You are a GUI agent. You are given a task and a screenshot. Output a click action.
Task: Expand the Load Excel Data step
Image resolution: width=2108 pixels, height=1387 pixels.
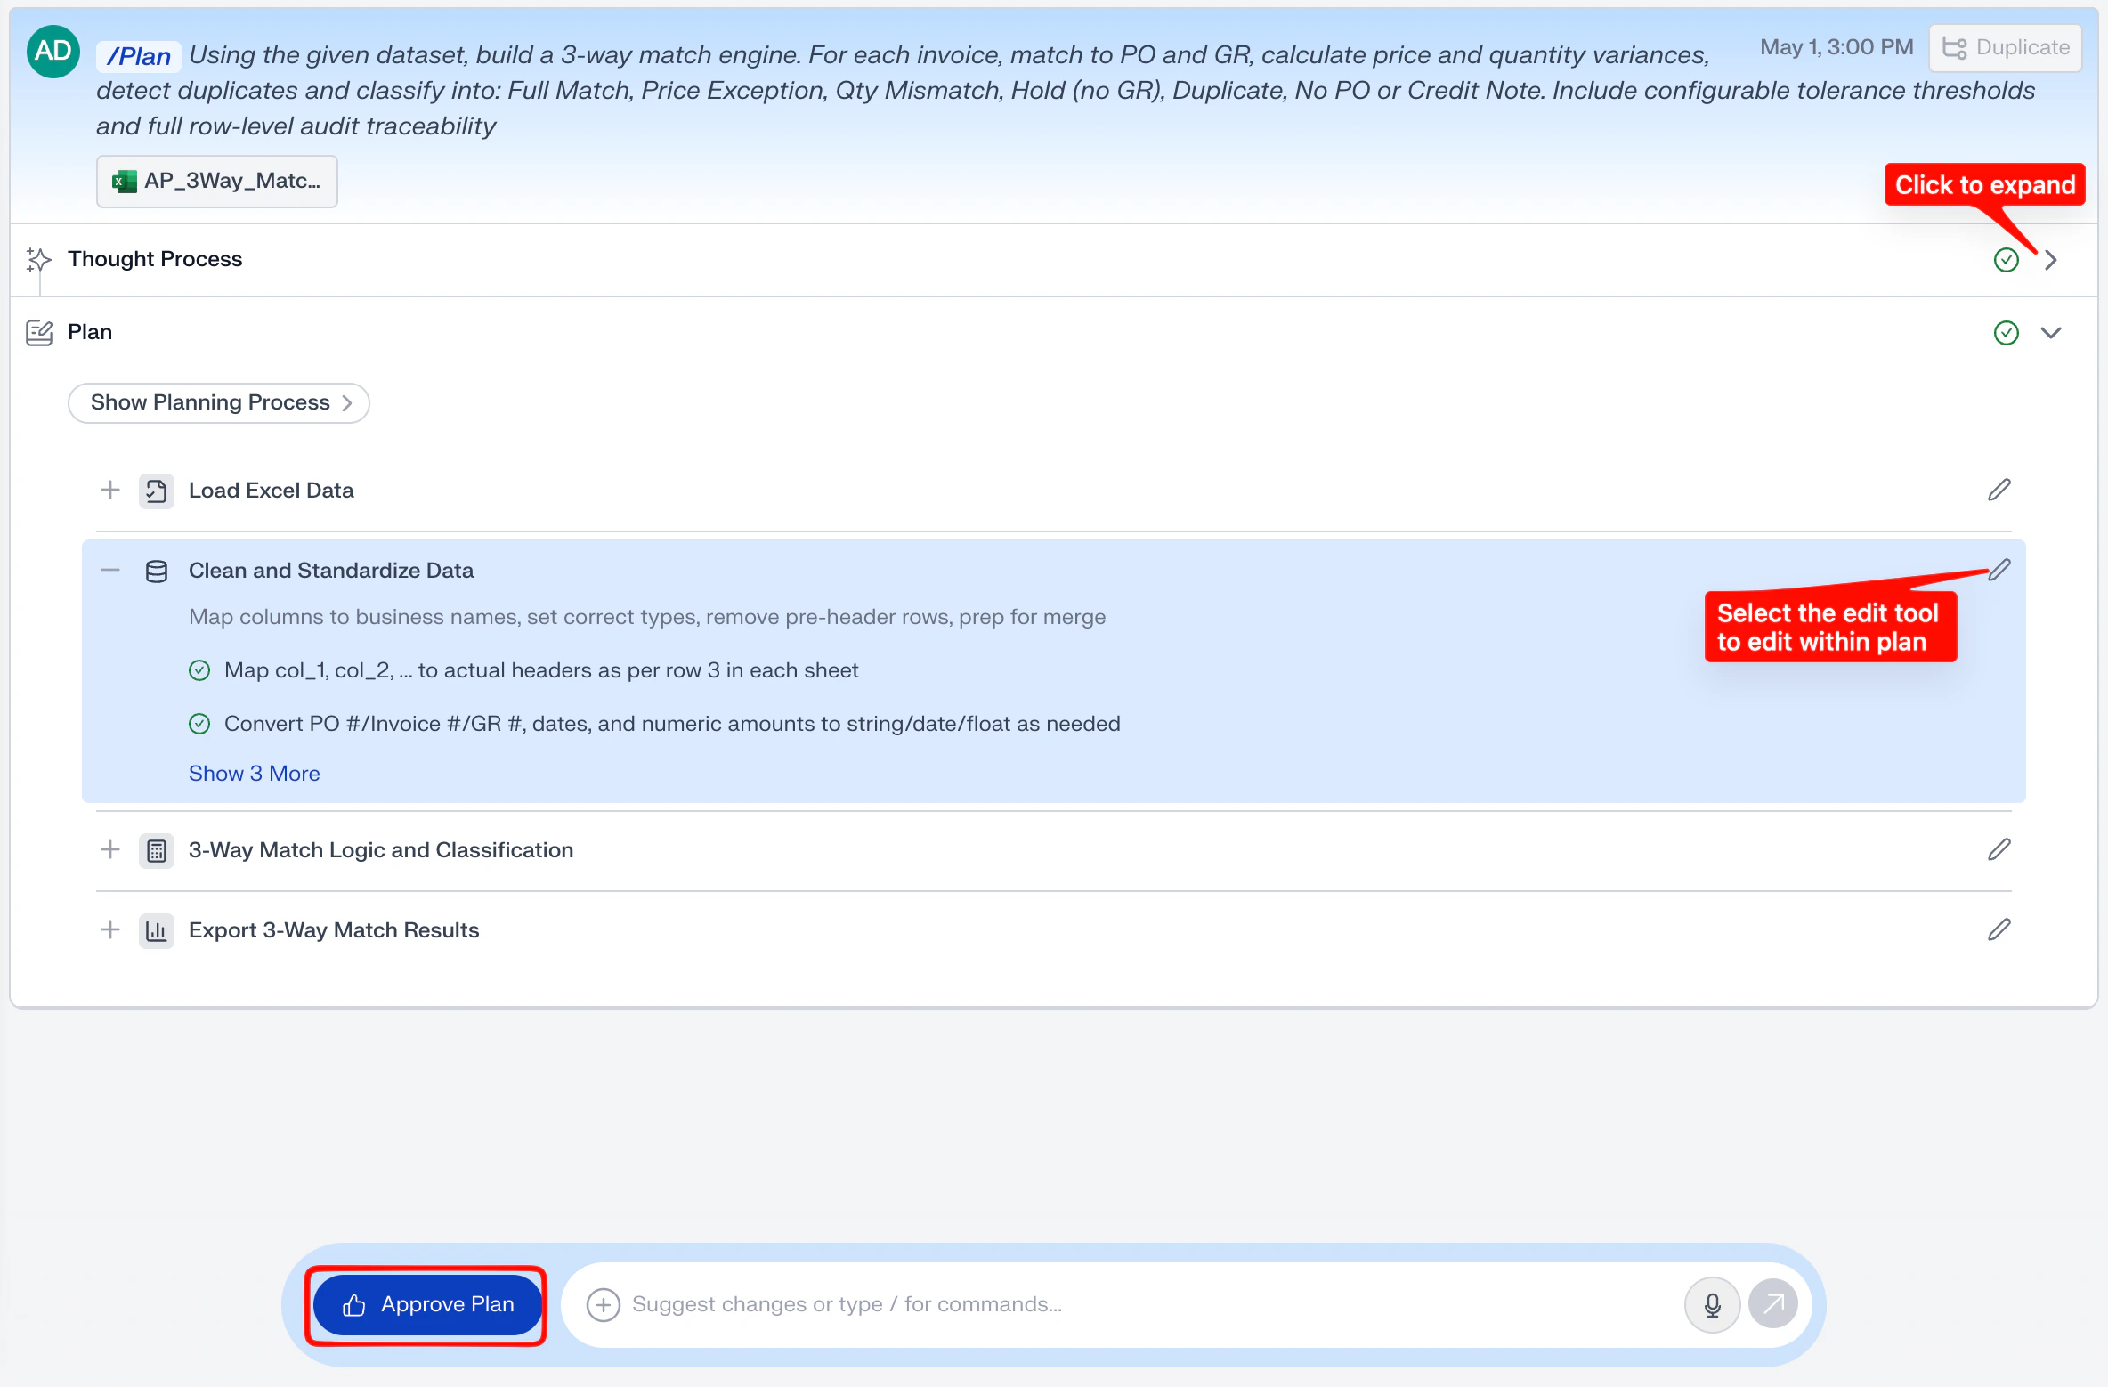(110, 491)
